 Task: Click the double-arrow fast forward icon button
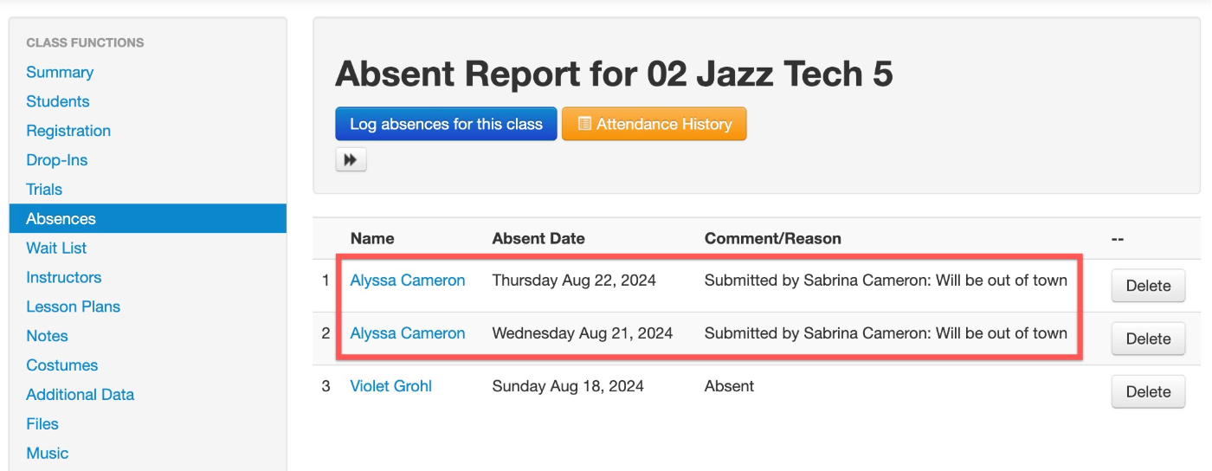[351, 160]
